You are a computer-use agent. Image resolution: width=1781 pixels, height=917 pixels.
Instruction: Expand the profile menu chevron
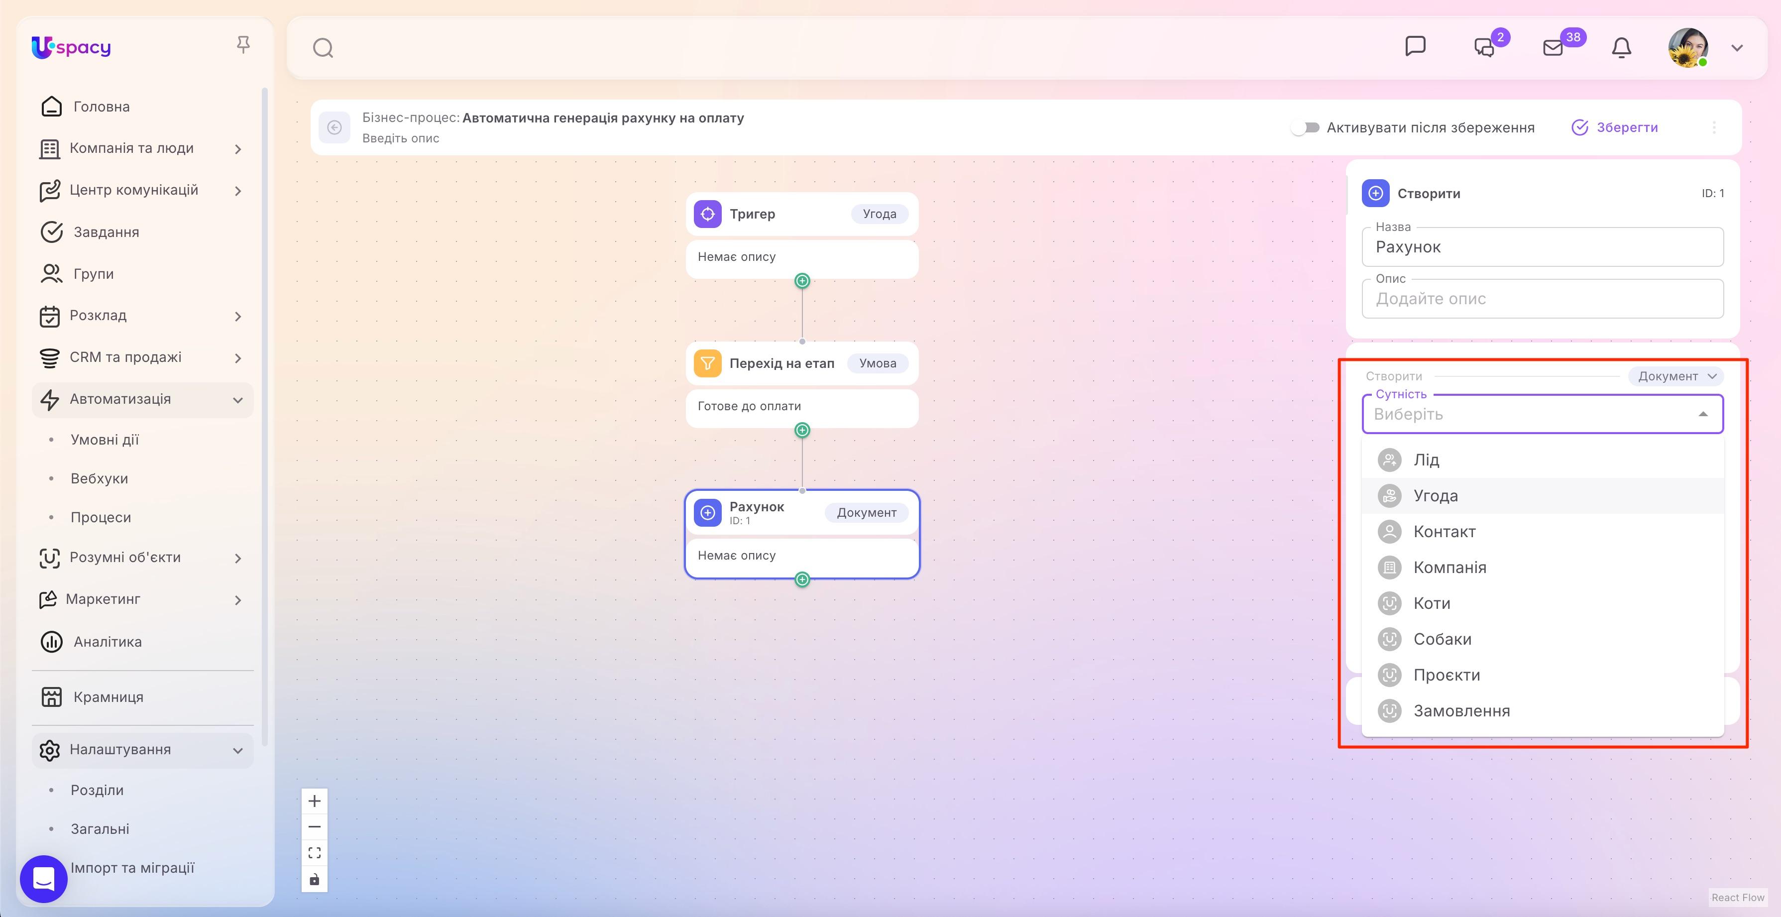pyautogui.click(x=1737, y=48)
